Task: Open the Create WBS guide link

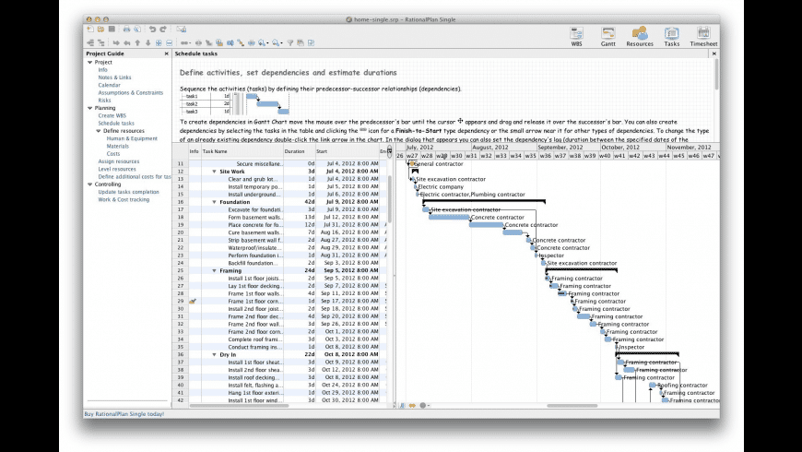Action: [112, 115]
